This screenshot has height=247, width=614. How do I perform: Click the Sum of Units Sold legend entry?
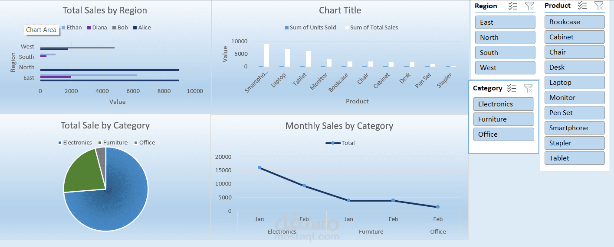click(310, 28)
